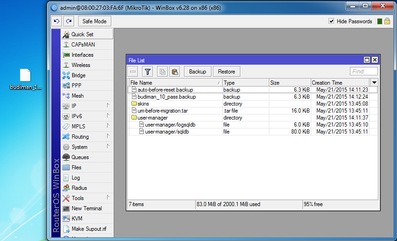Image resolution: width=397 pixels, height=241 pixels.
Task: Select the skins directory row
Action: pos(253,104)
